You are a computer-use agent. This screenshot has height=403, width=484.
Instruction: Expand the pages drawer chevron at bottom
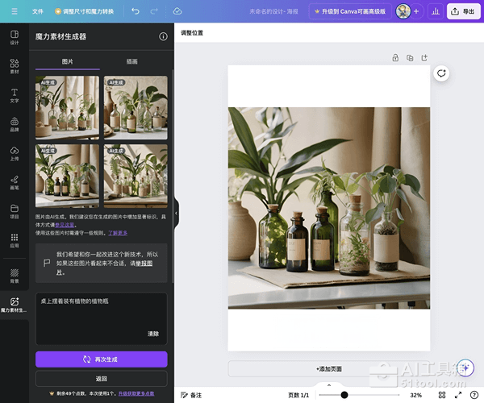[x=328, y=386]
